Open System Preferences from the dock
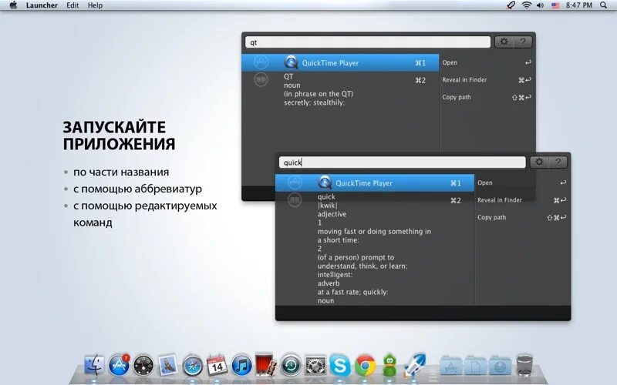The image size is (617, 385). [x=315, y=365]
